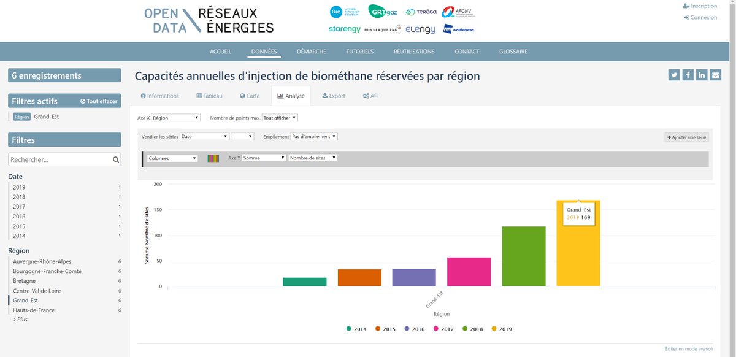Image resolution: width=736 pixels, height=357 pixels.
Task: Open the Nombre de sites dropdown
Action: 313,158
